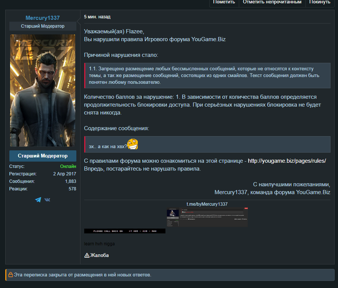Select Отметить непрочитанным
Image resolution: width=338 pixels, height=288 pixels.
coord(272,2)
